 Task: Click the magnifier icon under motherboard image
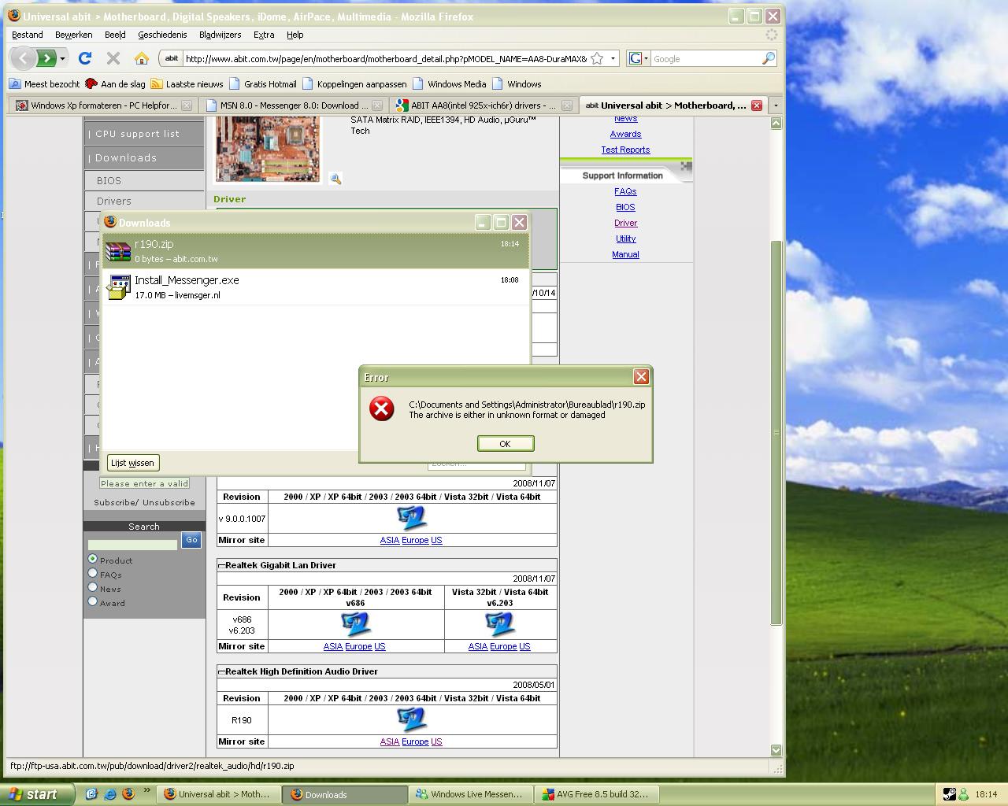click(335, 179)
